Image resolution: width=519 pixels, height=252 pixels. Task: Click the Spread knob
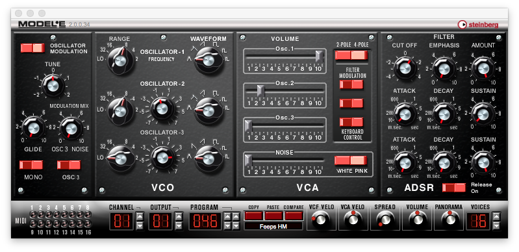click(385, 220)
